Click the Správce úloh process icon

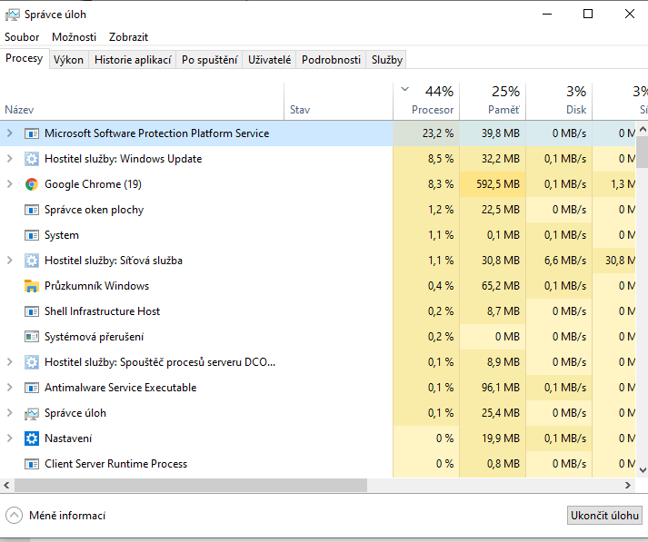pos(32,413)
